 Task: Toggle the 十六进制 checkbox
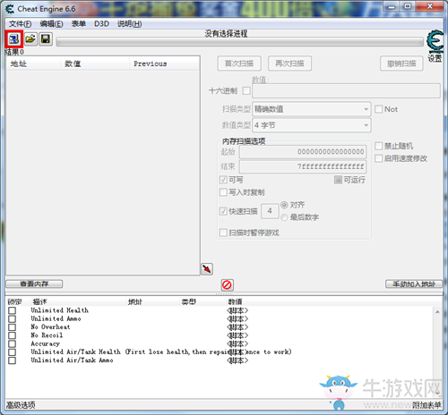tap(246, 90)
